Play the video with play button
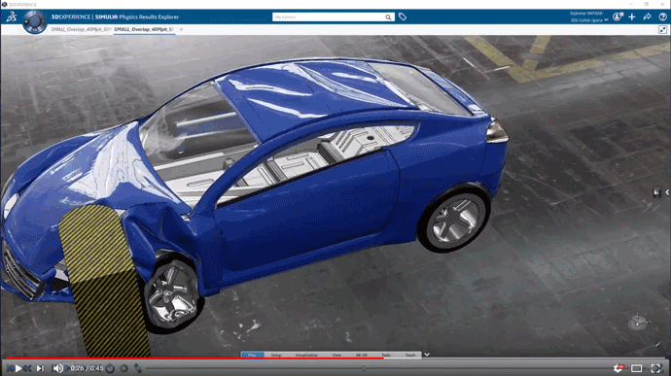 coord(18,368)
